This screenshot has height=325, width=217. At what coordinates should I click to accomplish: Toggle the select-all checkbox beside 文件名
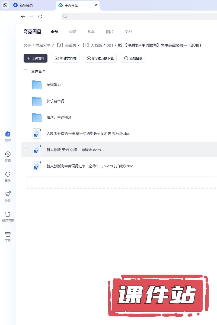pos(25,71)
